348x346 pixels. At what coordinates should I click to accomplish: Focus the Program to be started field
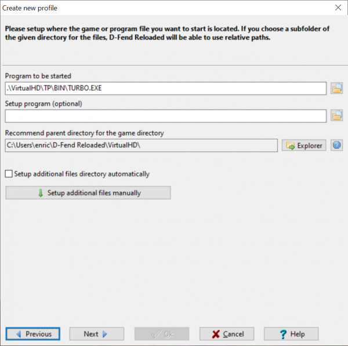coord(165,88)
